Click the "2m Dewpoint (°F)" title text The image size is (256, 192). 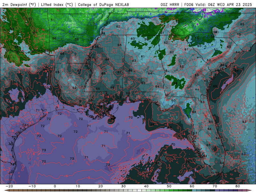(x=19, y=4)
